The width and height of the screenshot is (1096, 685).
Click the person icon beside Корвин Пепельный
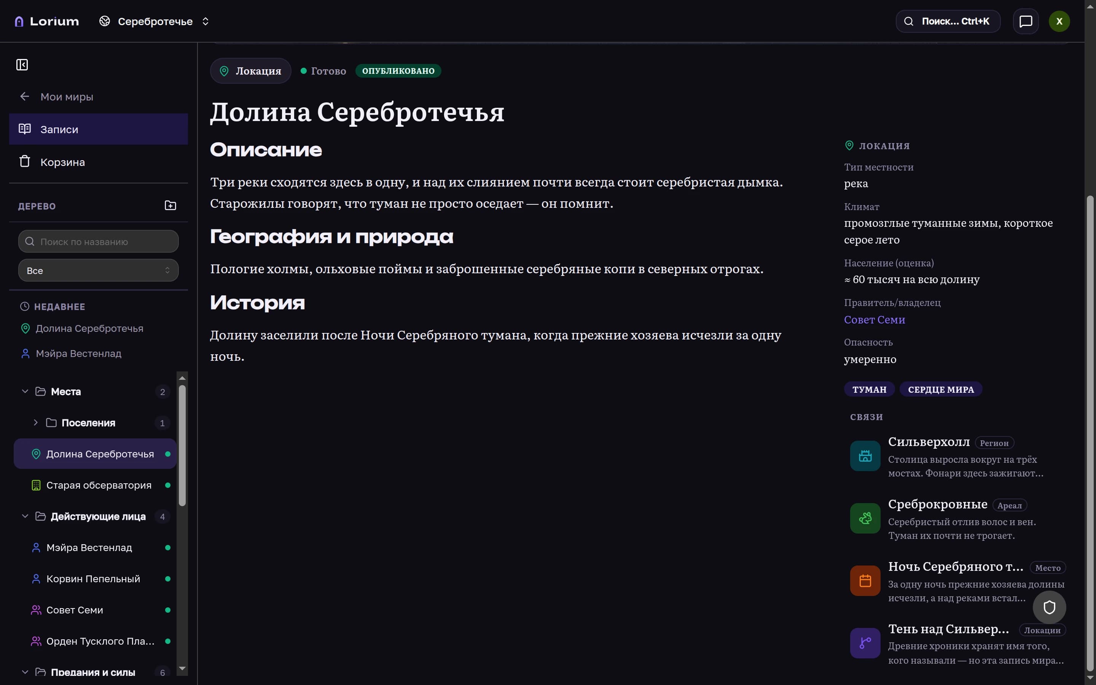(36, 579)
